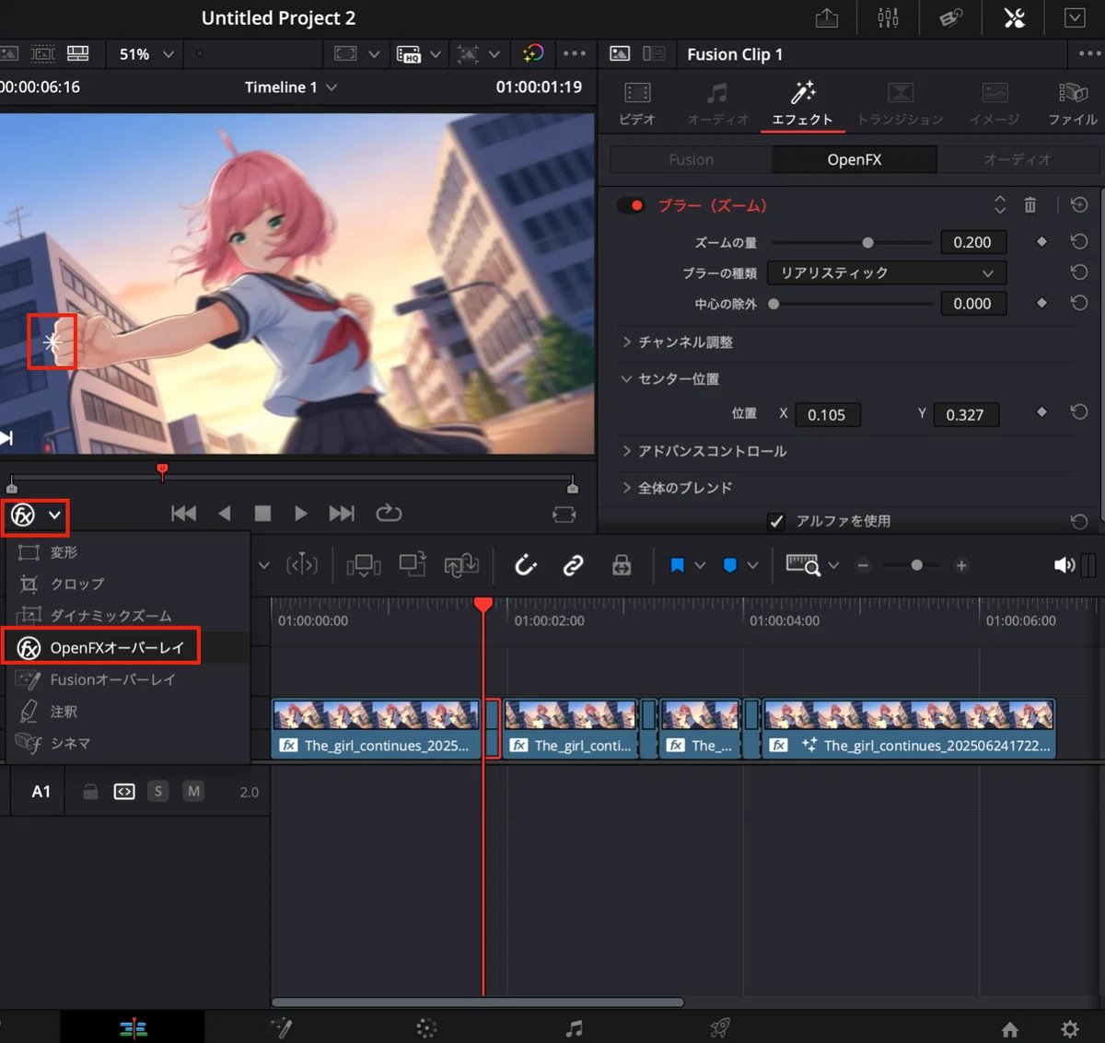Image resolution: width=1105 pixels, height=1043 pixels.
Task: Toggle the ブラー（ズーム）effect enable switch
Action: click(631, 205)
